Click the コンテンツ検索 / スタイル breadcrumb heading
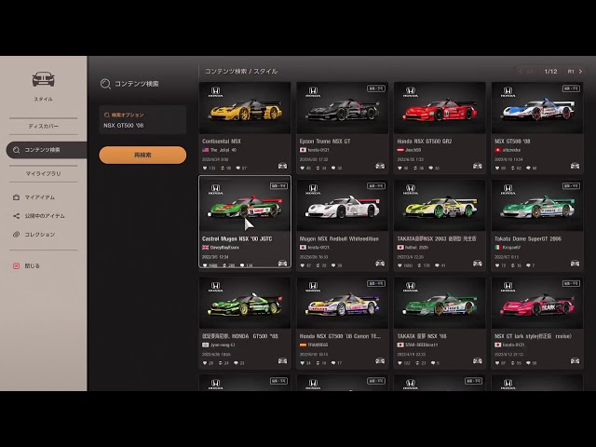The height and width of the screenshot is (447, 596). (x=241, y=72)
